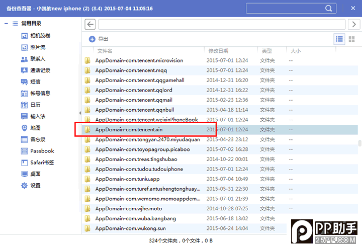Click folder icon of com.tencent.mqq row
Viewport: 362px width, 247px height.
tap(87, 70)
